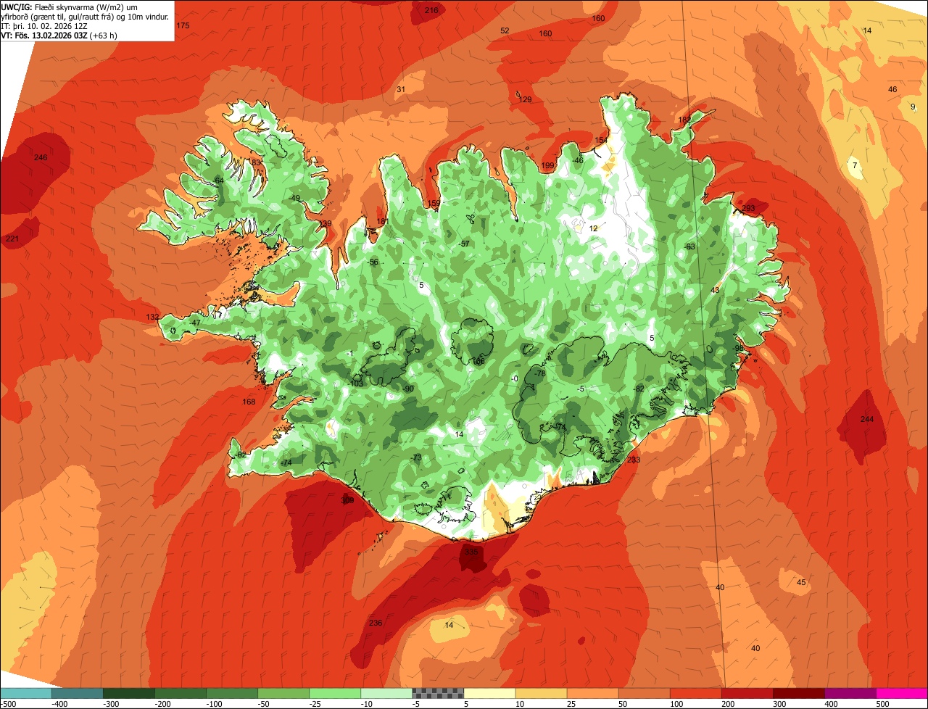Click the flux value 199 on the north coast

coord(548,166)
